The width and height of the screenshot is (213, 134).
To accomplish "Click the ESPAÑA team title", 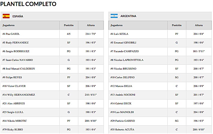I will [18, 16].
